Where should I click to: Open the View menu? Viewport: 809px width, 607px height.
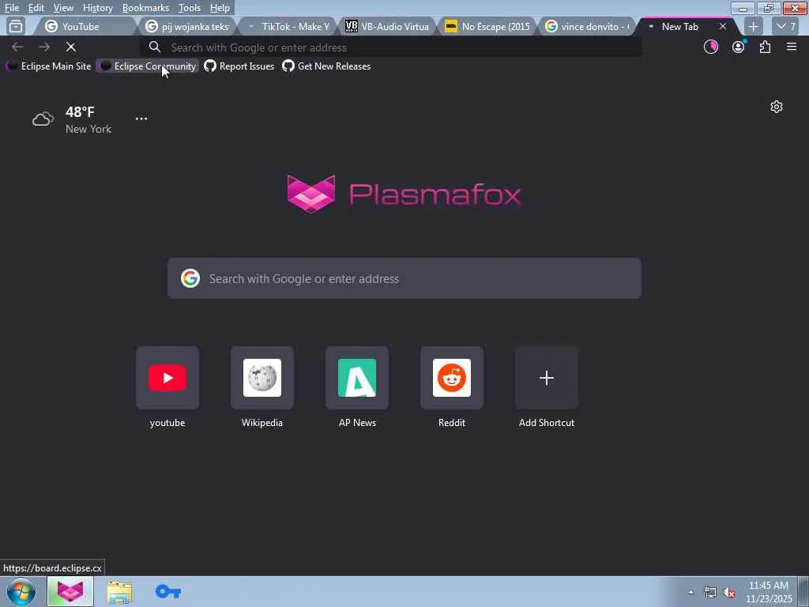(x=63, y=8)
